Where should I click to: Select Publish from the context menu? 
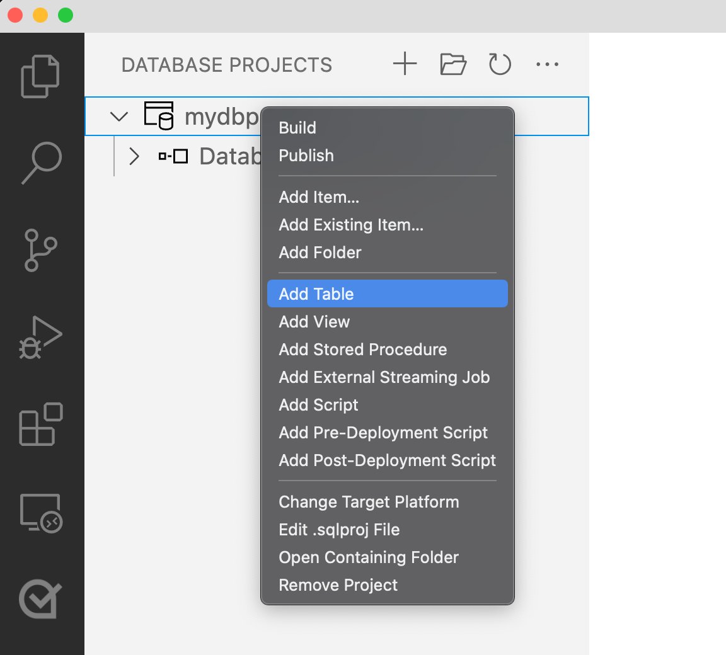coord(306,156)
